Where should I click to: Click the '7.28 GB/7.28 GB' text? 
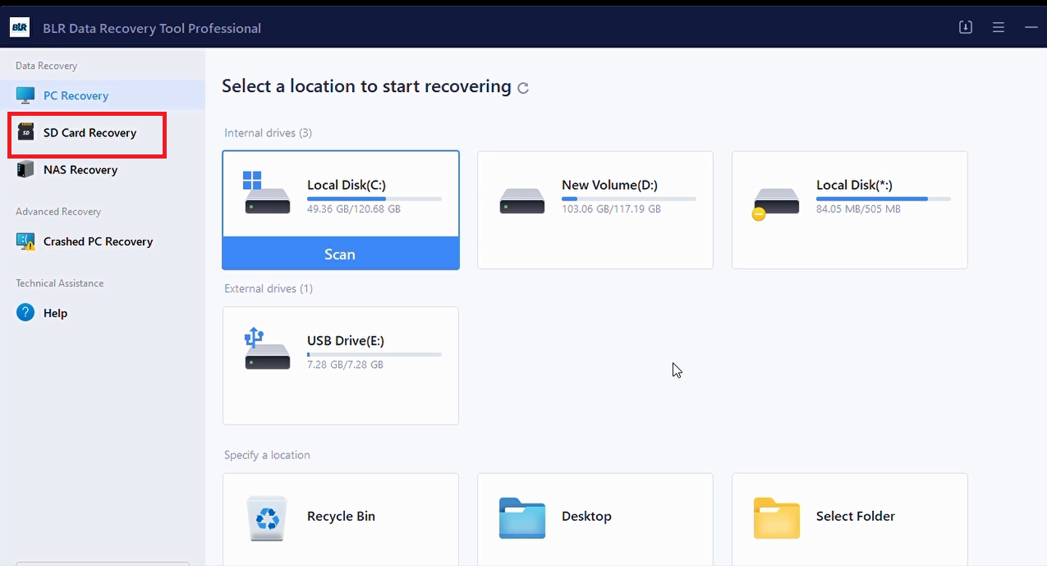pos(345,364)
